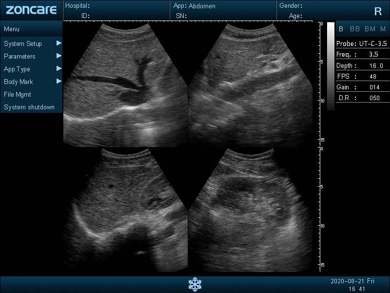Click the Menu header
This screenshot has height=293, width=390.
12,29
